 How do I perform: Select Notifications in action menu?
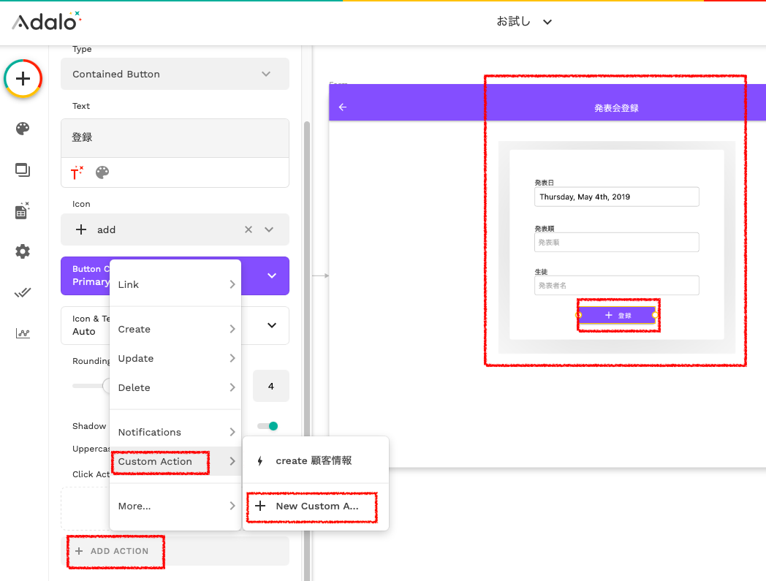[175, 432]
